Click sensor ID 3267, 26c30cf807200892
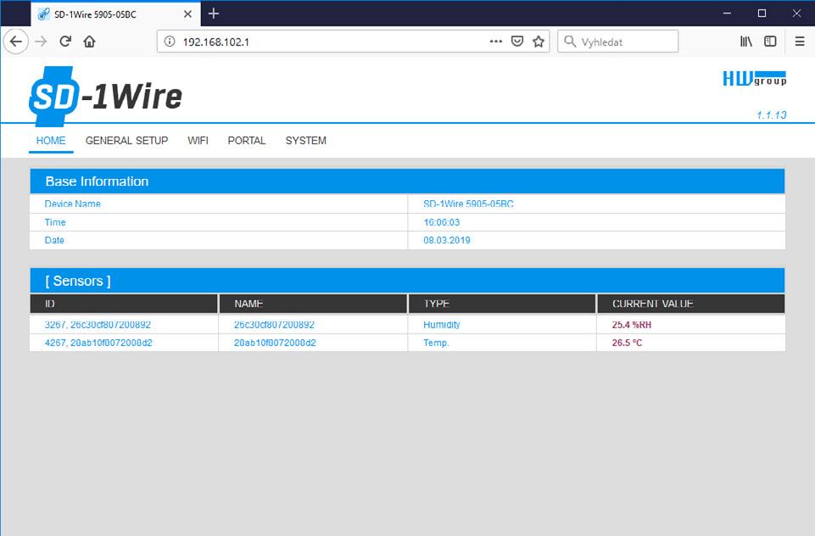Viewport: 815px width, 536px height. tap(98, 325)
